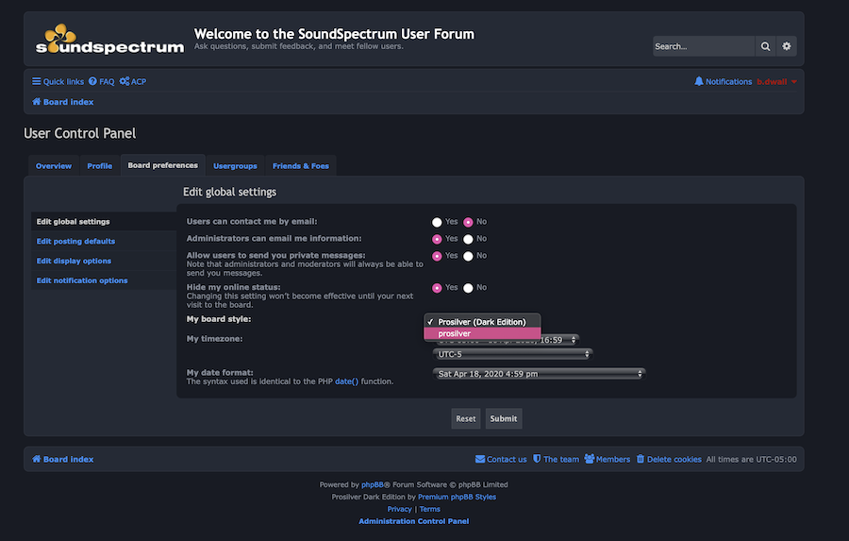Open Premium phpBB Styles link
Screen dimensions: 849x541
tap(457, 497)
